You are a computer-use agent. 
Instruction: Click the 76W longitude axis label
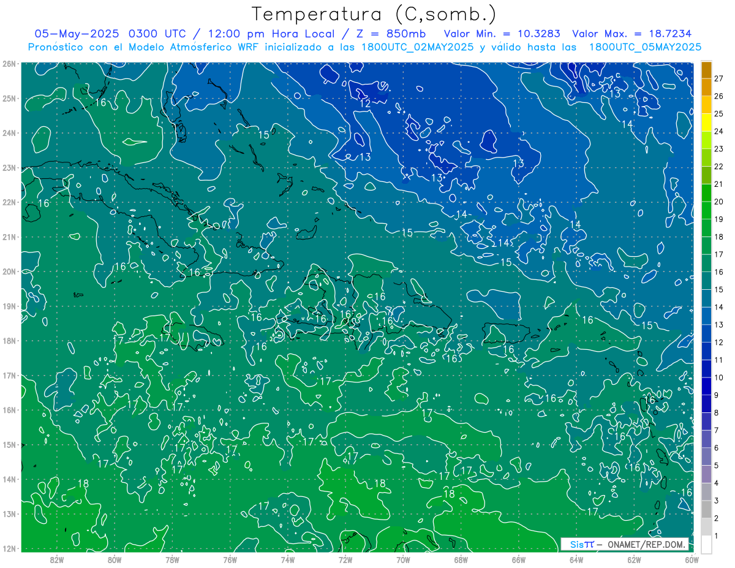tap(230, 559)
